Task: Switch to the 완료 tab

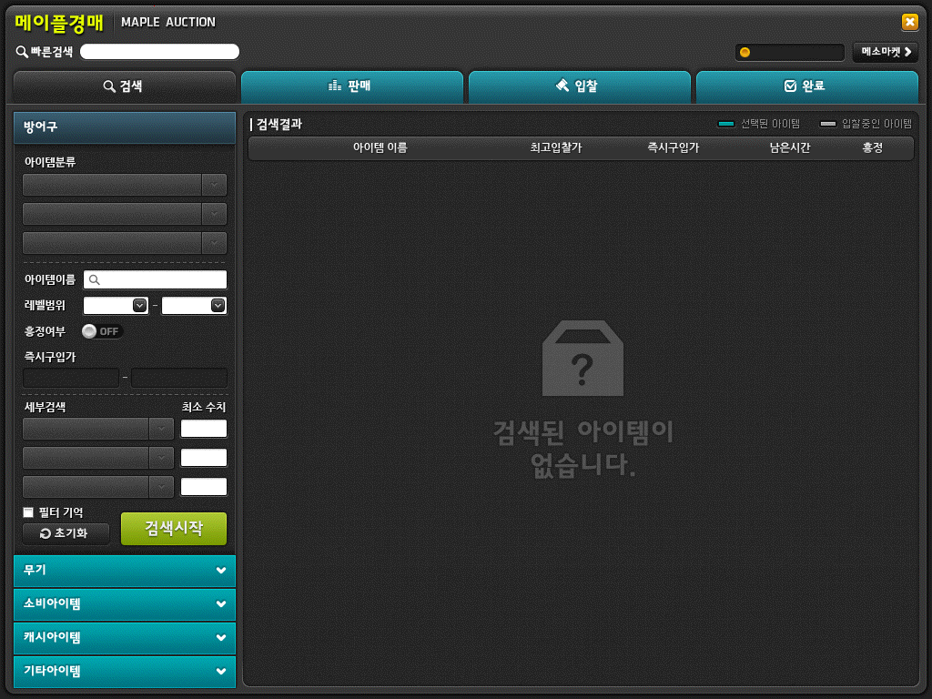Action: click(x=806, y=86)
